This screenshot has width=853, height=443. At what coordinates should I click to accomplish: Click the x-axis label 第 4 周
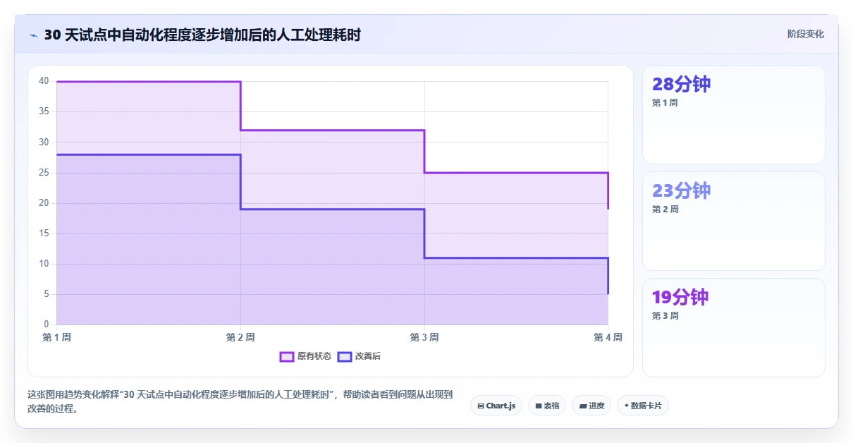point(608,338)
